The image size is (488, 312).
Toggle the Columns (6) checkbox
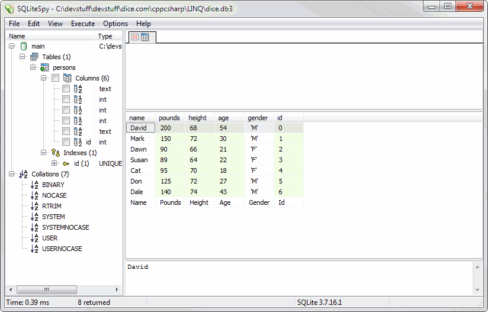tap(55, 78)
